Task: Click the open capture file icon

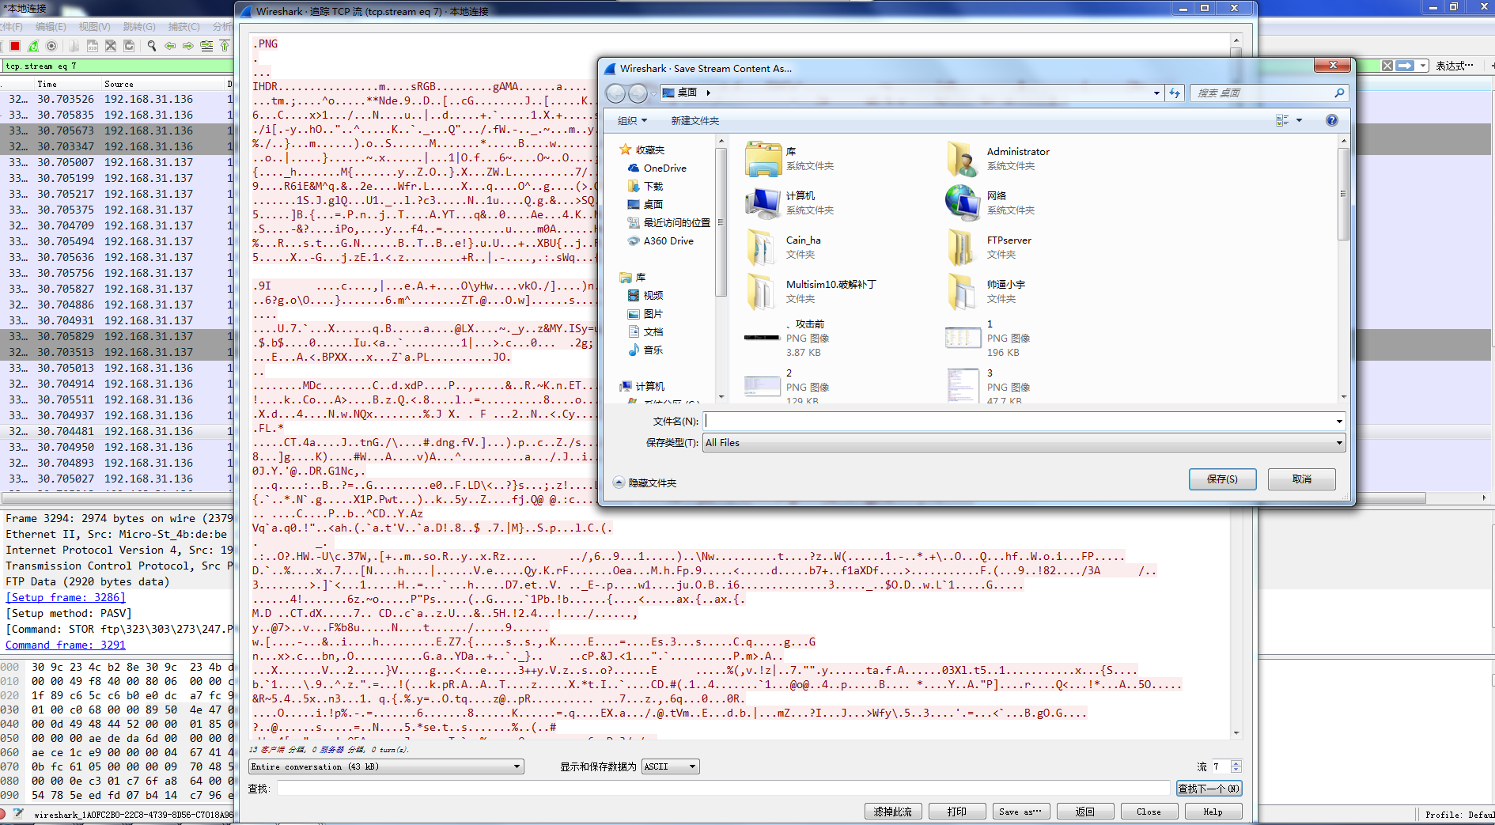Action: [74, 46]
